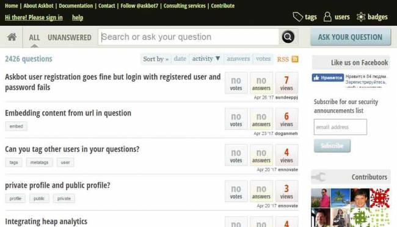Image resolution: width=397 pixels, height=227 pixels.
Task: Open Consulting services link
Action: point(184,5)
